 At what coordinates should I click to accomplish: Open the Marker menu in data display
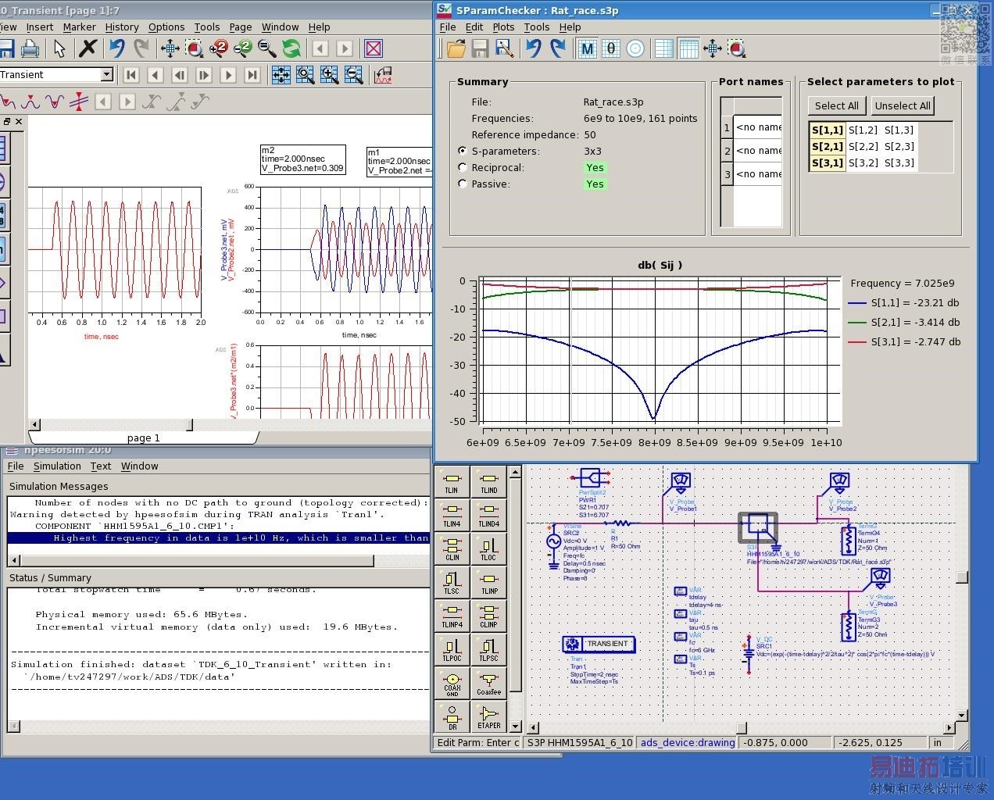(x=79, y=27)
